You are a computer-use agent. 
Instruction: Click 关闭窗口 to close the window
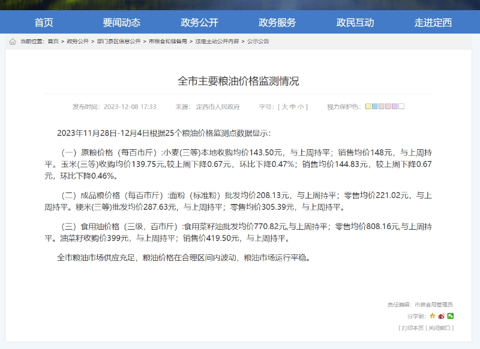440,328
